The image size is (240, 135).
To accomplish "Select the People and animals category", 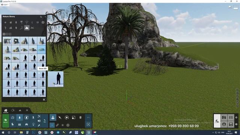I will pyautogui.click(x=33, y=117).
